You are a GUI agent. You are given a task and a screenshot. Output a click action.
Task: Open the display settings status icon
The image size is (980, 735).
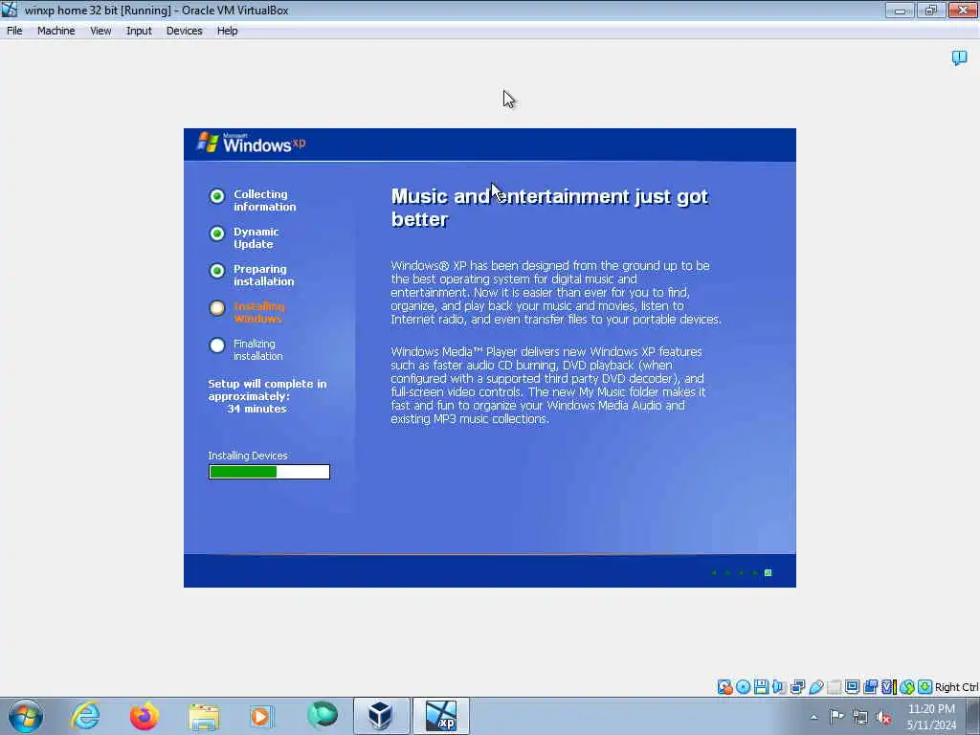852,687
